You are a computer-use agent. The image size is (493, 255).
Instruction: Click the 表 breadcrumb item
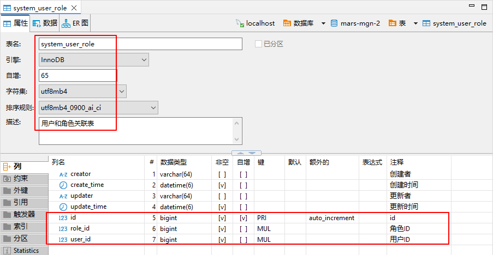coord(397,23)
